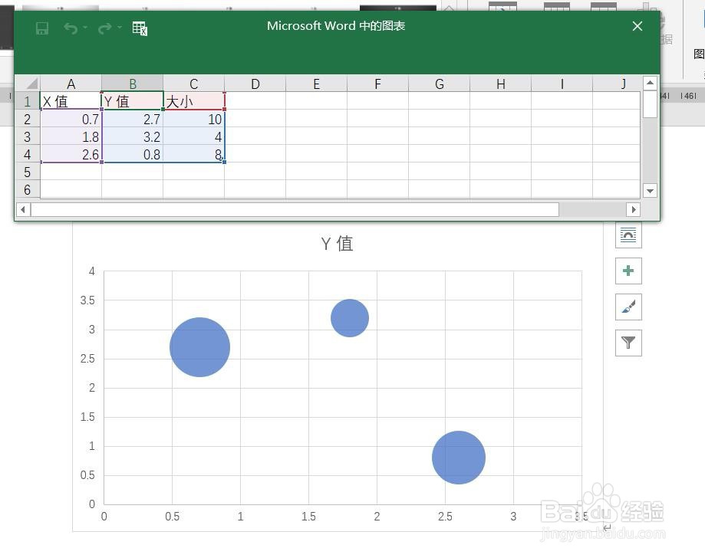Click the horizontal axis label 1.5
The image size is (705, 558).
(308, 516)
